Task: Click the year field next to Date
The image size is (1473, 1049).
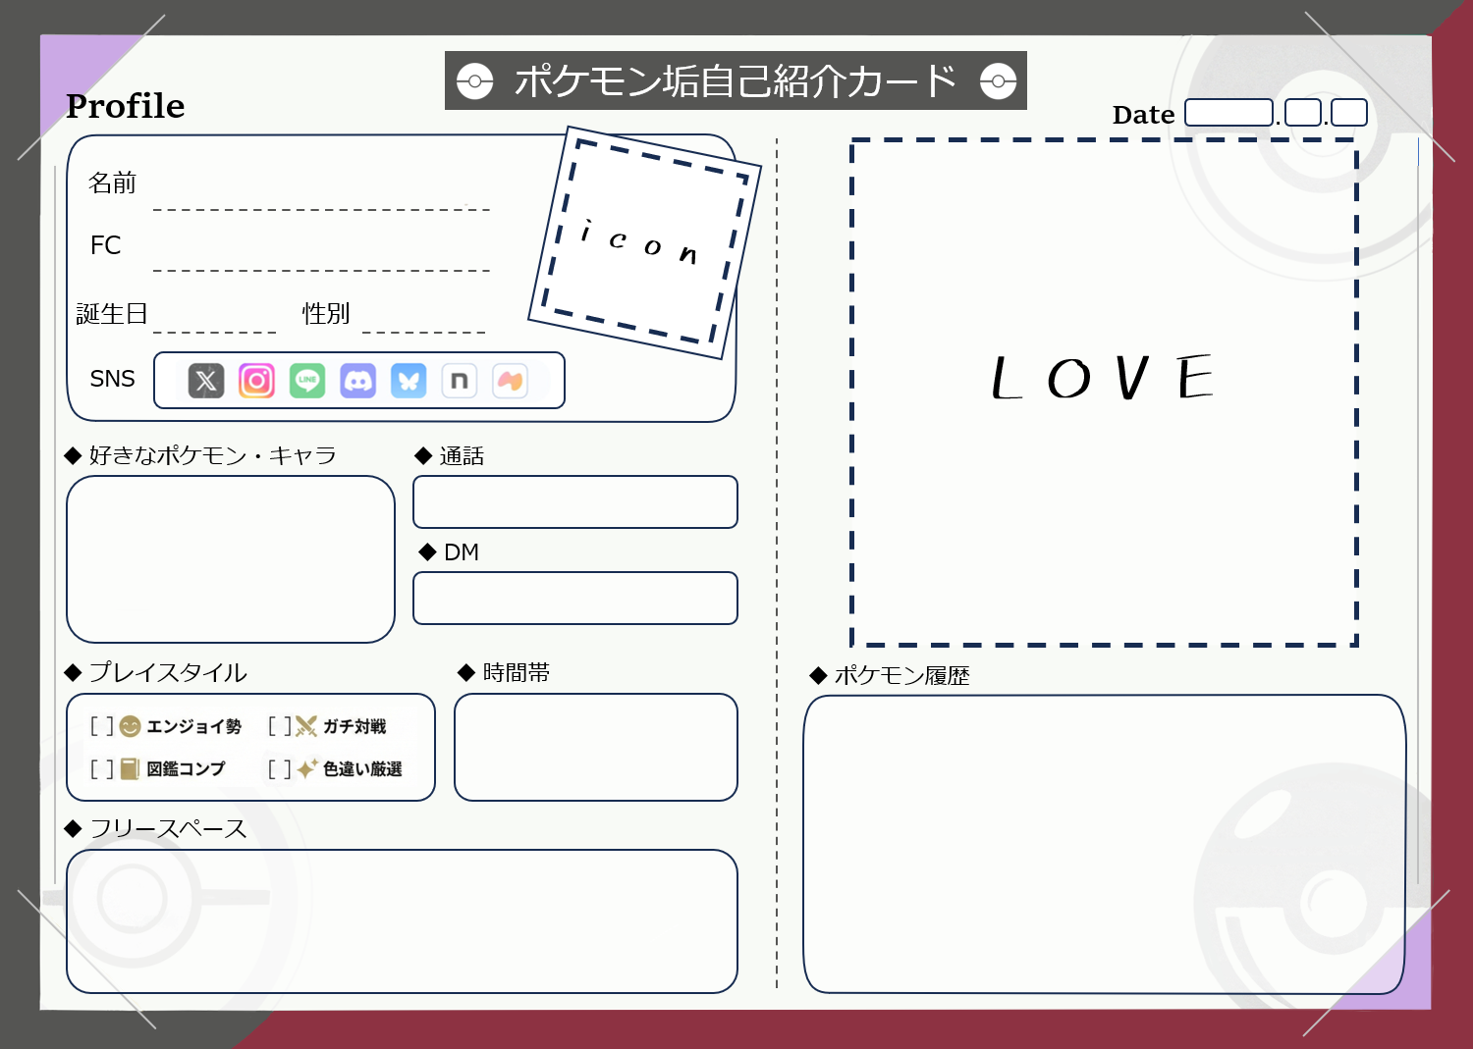Action: pos(1228,112)
